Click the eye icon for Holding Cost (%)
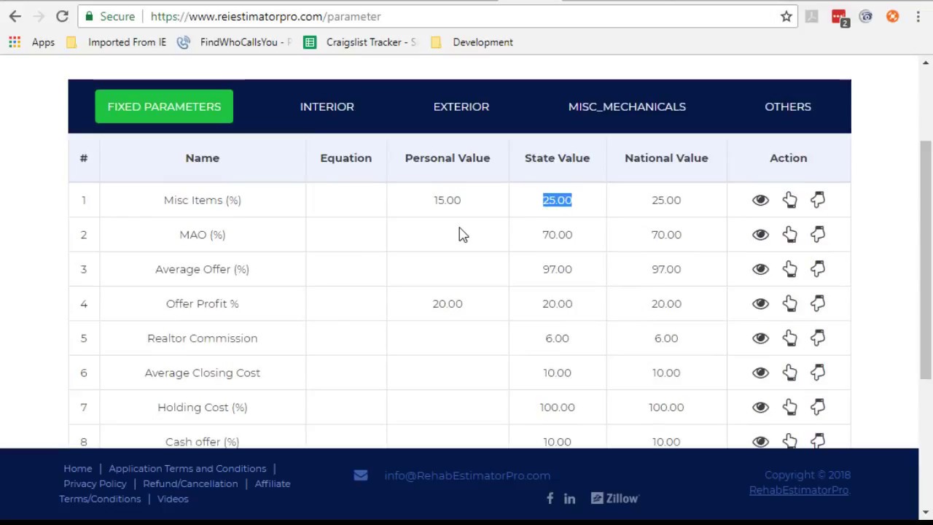This screenshot has height=525, width=933. [x=760, y=407]
